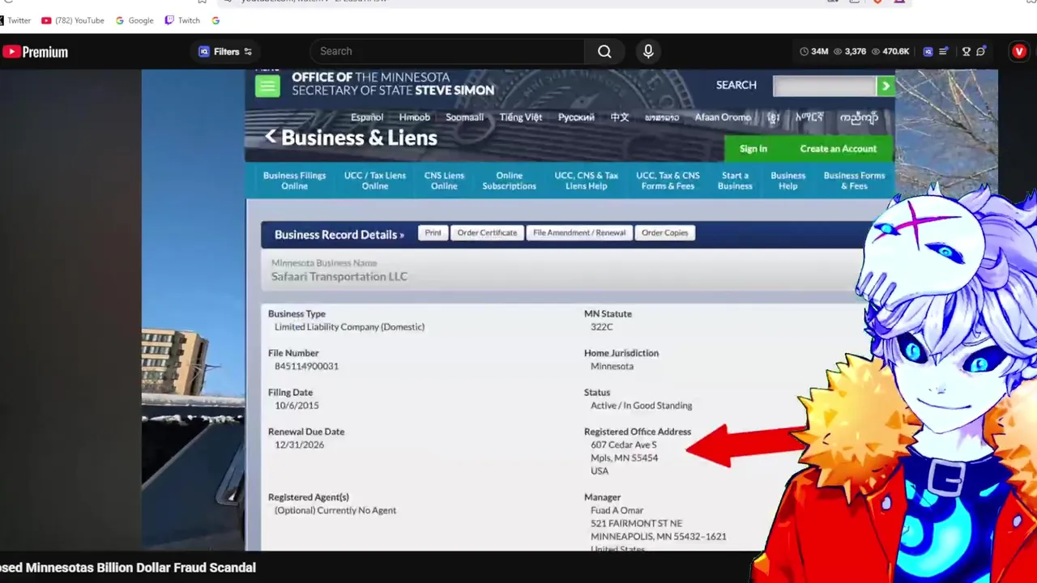
Task: Click MN Statute value 322C
Action: 602,326
